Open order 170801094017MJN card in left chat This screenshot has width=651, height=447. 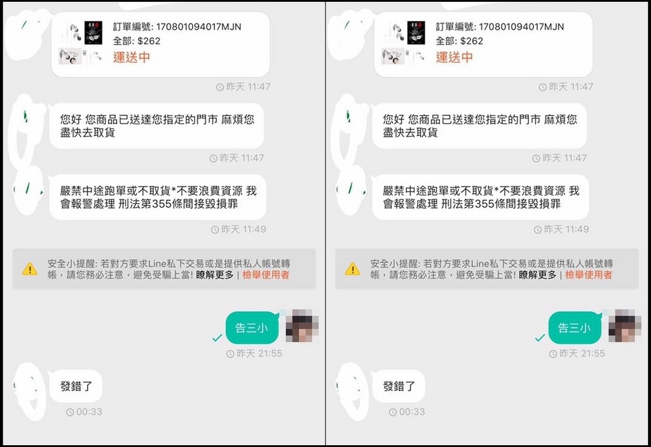tap(161, 44)
